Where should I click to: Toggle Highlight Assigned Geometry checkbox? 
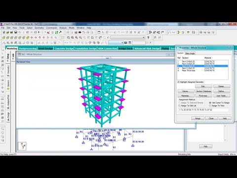(x=178, y=82)
